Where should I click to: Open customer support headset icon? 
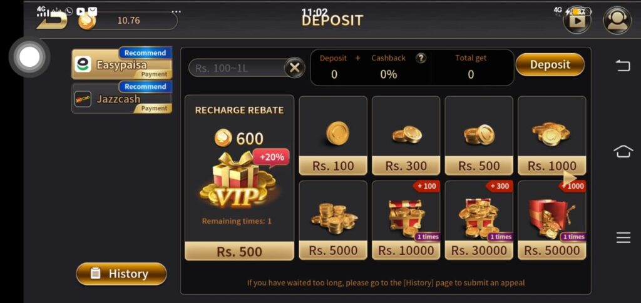(x=617, y=21)
